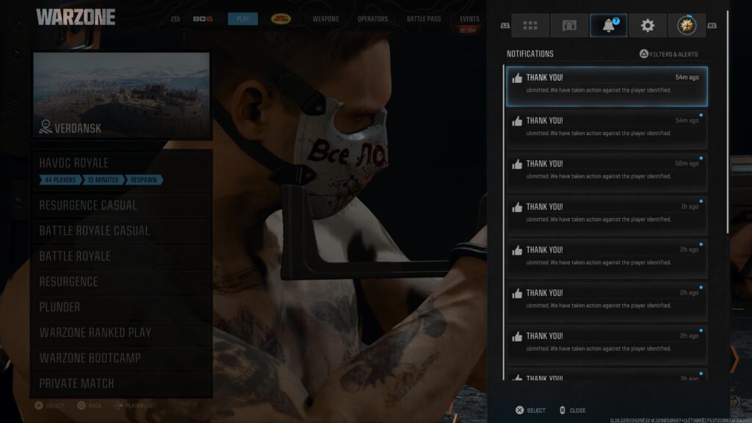Click the Warzone logo
The height and width of the screenshot is (423, 752).
pyautogui.click(x=76, y=18)
